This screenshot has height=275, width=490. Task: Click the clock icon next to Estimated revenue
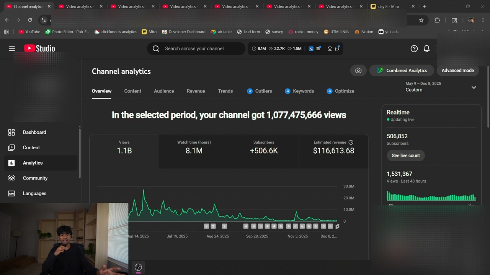point(351,142)
